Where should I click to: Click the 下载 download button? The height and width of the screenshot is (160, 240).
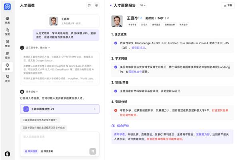[x=228, y=6]
